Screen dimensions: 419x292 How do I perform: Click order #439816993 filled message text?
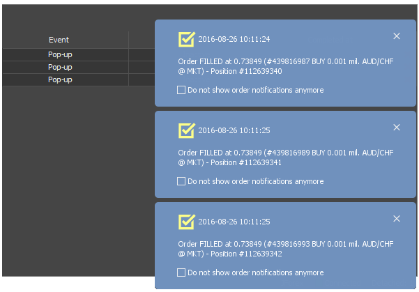point(286,249)
